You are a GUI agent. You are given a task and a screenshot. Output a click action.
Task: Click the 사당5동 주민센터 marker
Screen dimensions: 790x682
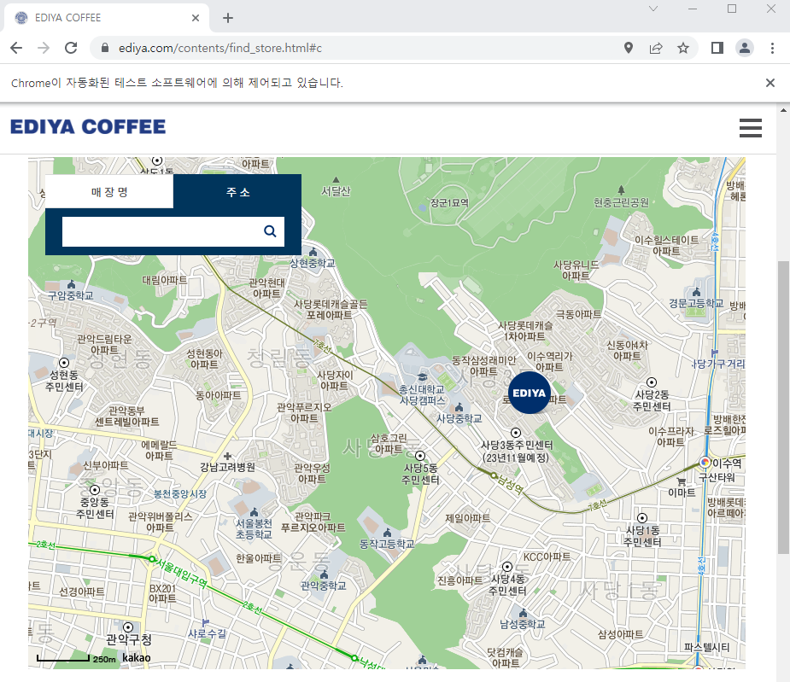[x=419, y=456]
